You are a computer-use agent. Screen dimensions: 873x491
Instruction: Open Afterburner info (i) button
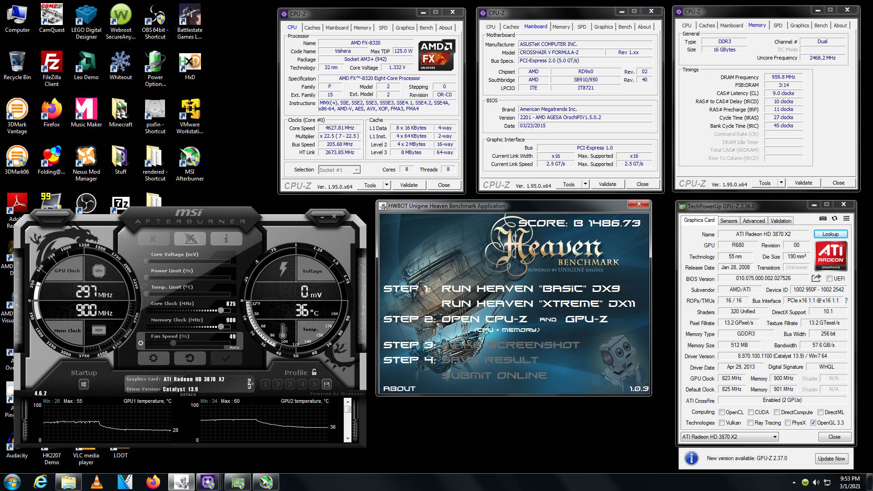pos(226,238)
